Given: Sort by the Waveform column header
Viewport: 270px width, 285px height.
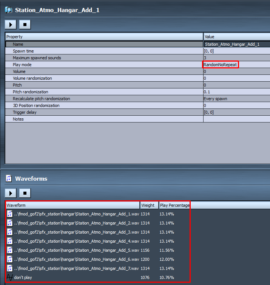Looking at the screenshot, I should pyautogui.click(x=72, y=205).
